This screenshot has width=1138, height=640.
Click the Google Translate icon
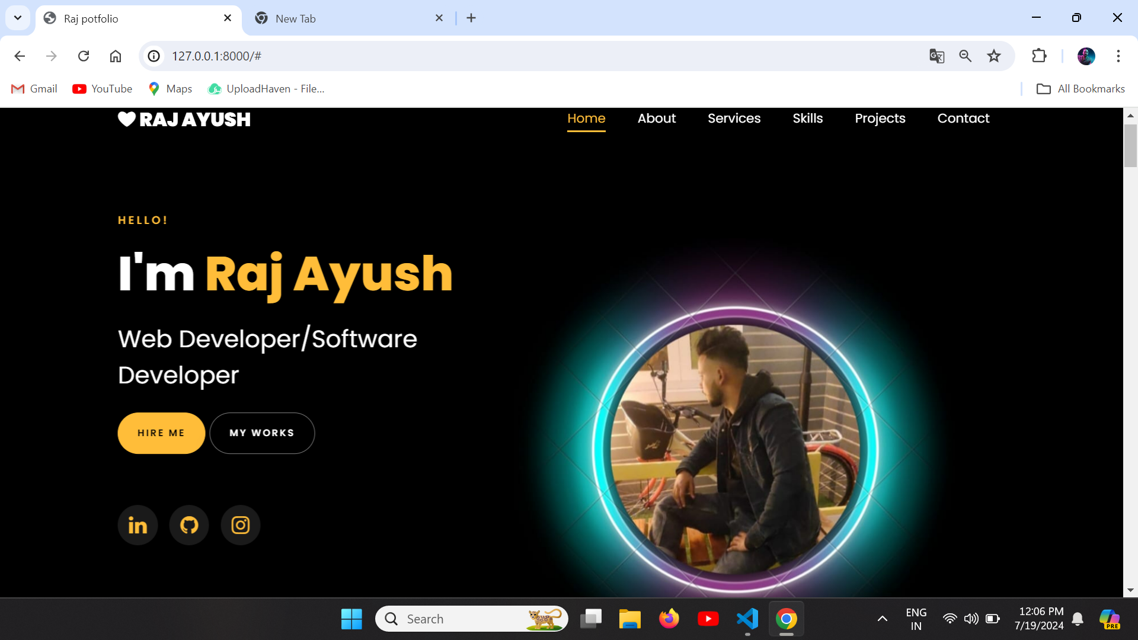coord(936,56)
